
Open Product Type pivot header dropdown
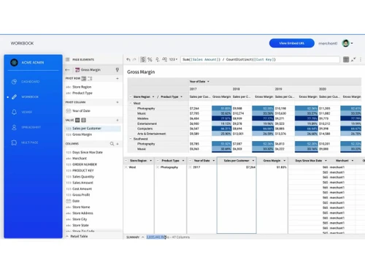coord(182,97)
